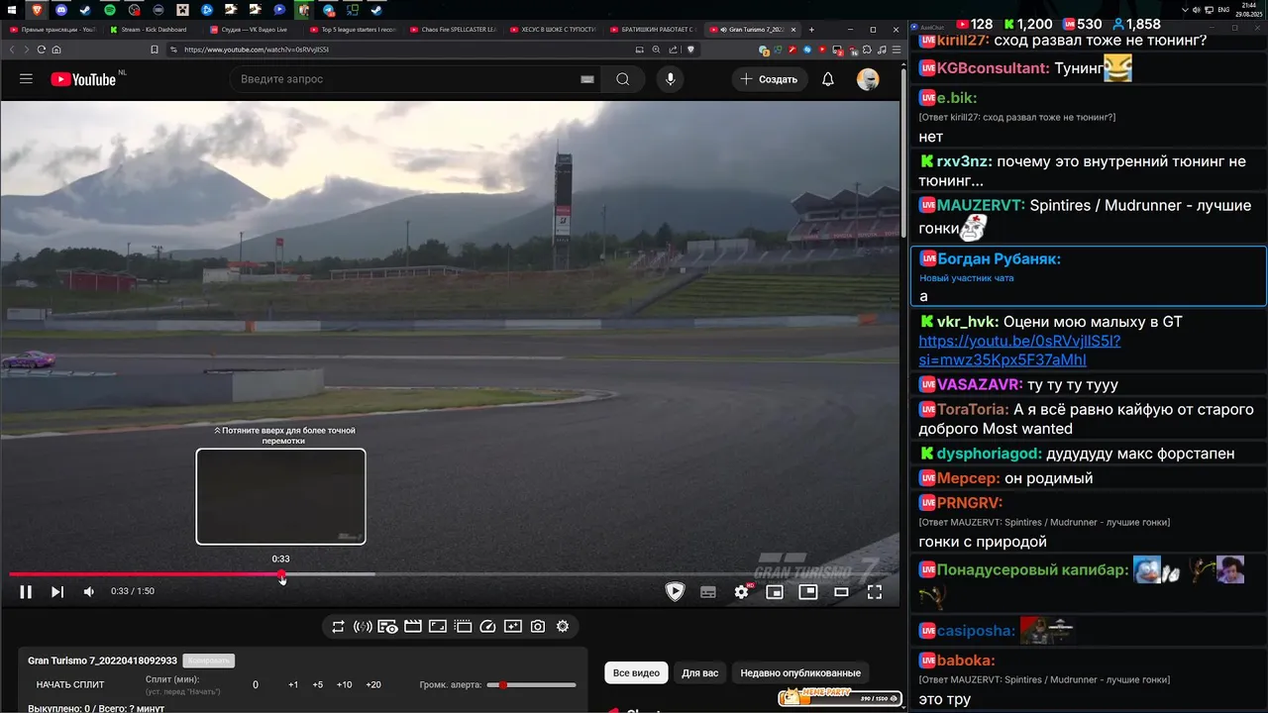This screenshot has height=713, width=1268.
Task: Switch to Студия — VK Видео Live tab
Action: (253, 30)
